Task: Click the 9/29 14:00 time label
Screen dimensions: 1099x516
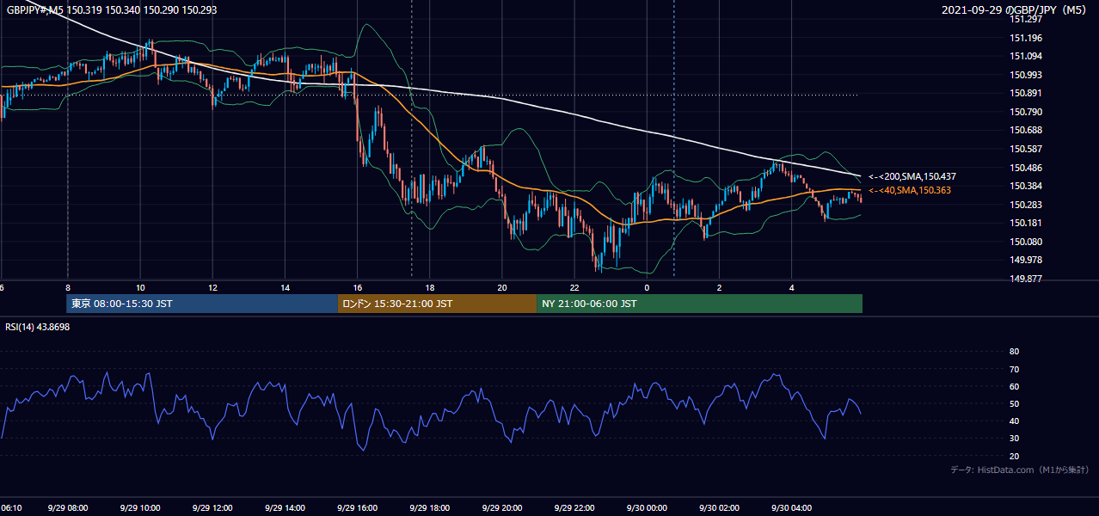Action: (x=285, y=508)
